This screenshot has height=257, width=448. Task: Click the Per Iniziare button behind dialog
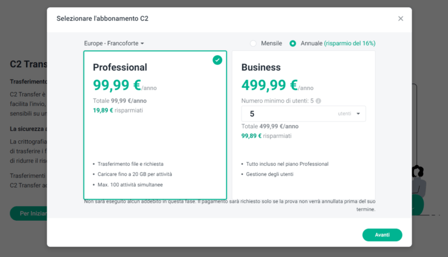(x=28, y=213)
